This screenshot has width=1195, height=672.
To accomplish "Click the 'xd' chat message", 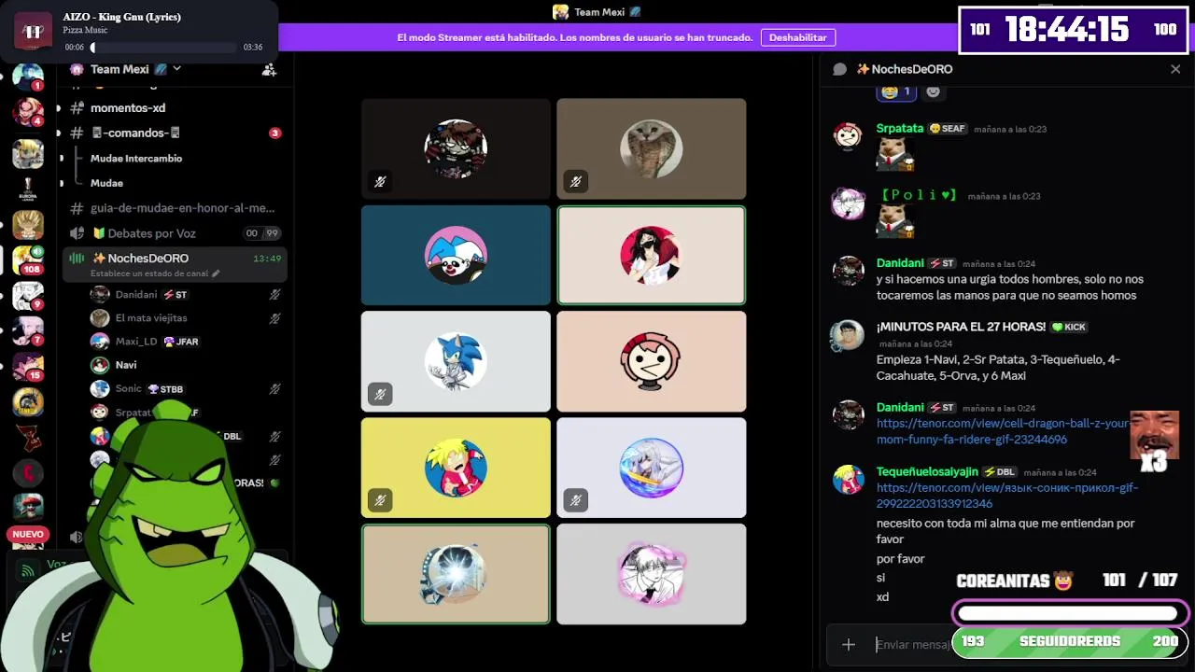I will pos(882,597).
